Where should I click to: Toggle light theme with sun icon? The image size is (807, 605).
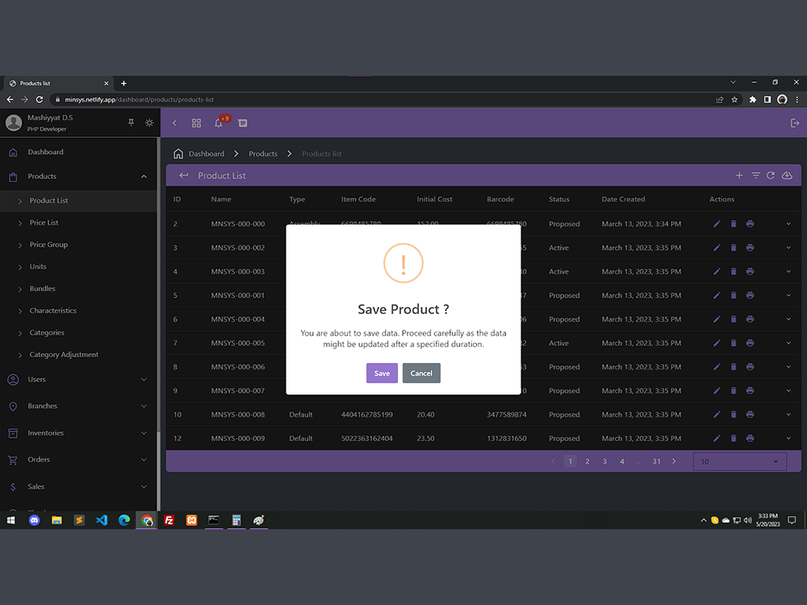point(149,123)
